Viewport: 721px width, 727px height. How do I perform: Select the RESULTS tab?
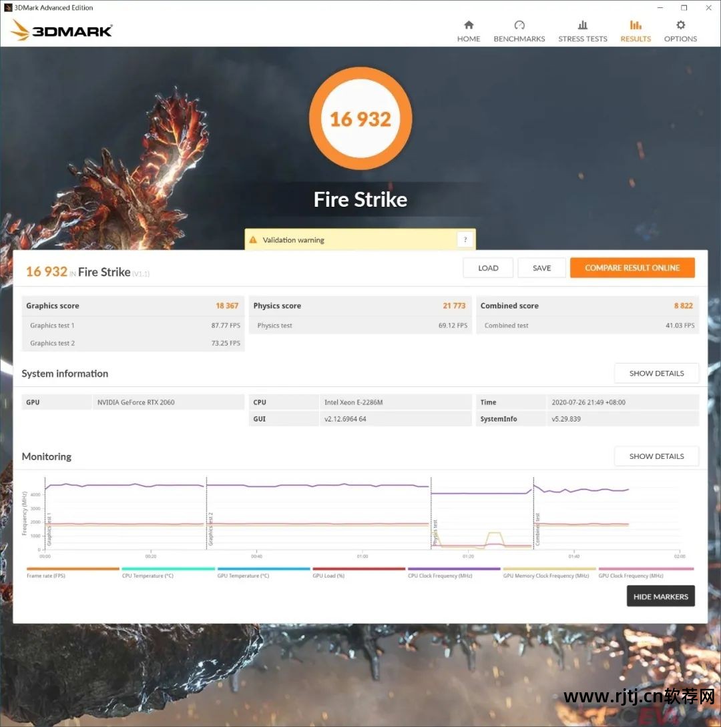pos(635,31)
